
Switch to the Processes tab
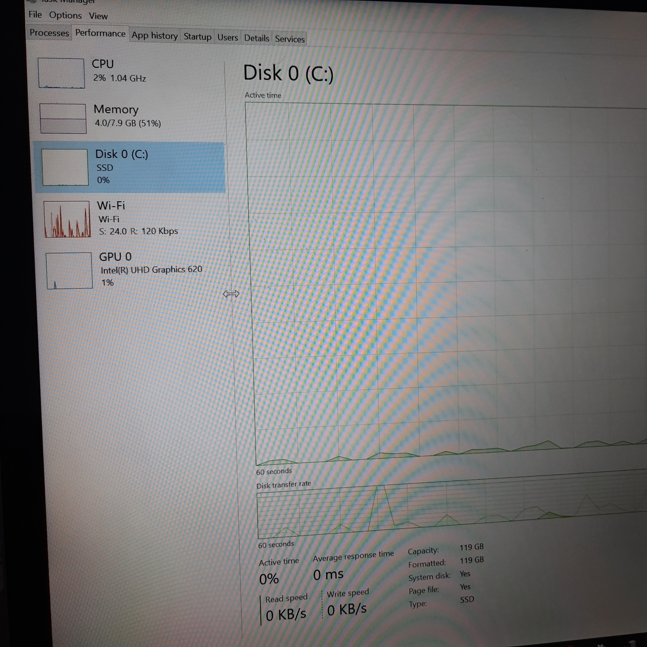[49, 33]
